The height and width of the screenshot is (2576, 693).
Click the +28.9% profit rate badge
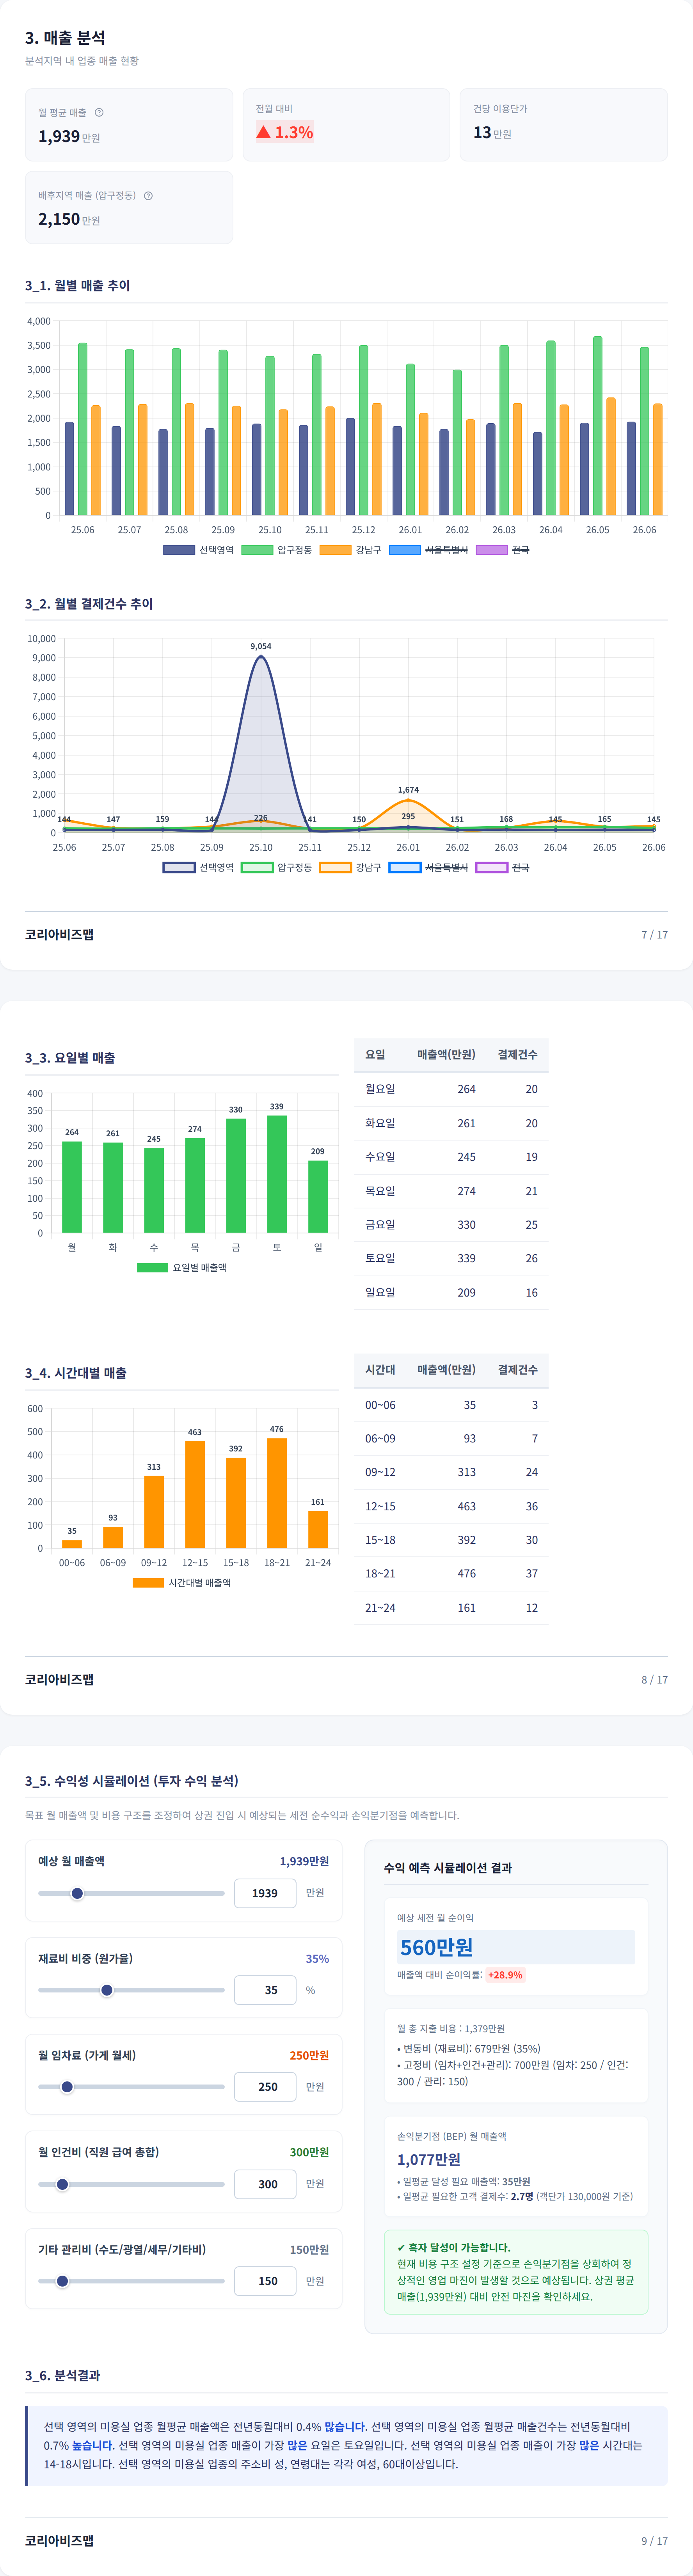(505, 1975)
